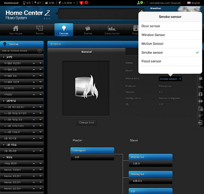204x194 pixels.
Task: Open the Scenes tab
Action: [88, 30]
